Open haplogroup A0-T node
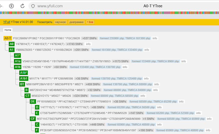The image size is (219, 134). click(x=8, y=38)
